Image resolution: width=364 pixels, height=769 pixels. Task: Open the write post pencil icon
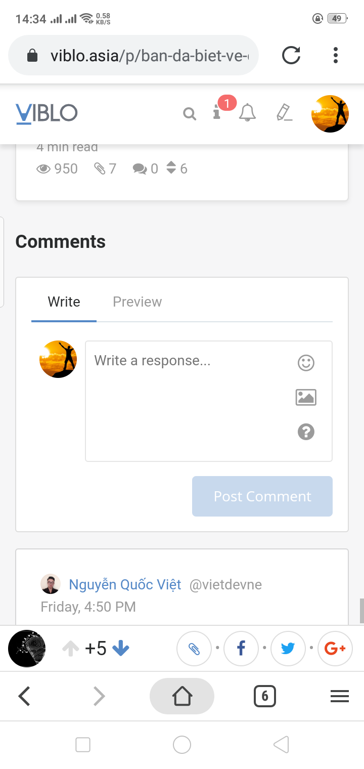(x=284, y=114)
